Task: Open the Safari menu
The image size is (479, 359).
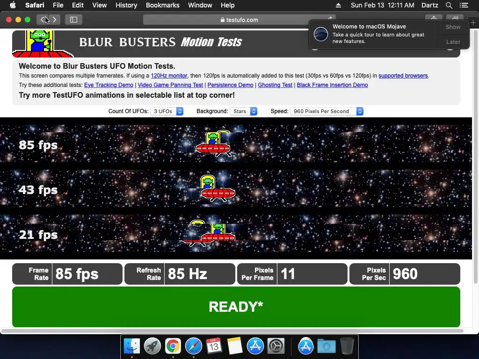Action: (35, 5)
